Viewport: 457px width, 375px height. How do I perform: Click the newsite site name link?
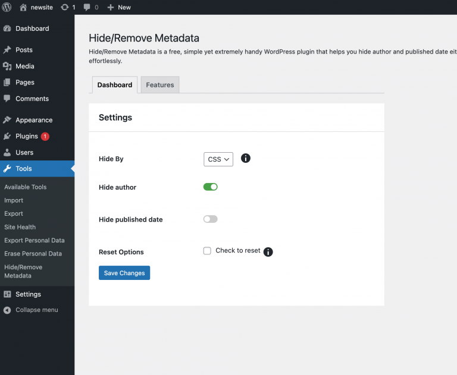[42, 7]
